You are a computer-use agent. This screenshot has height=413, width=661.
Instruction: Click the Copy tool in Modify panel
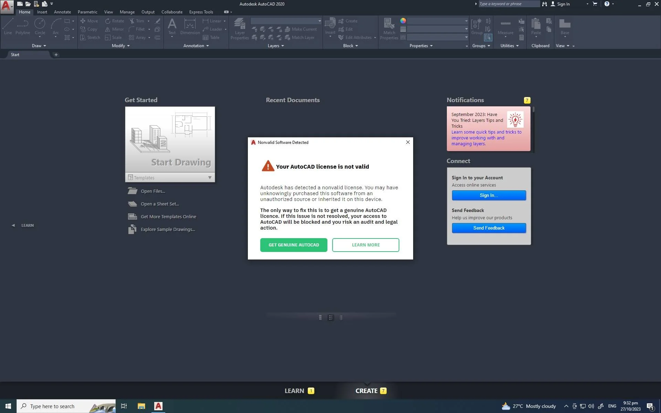(89, 29)
